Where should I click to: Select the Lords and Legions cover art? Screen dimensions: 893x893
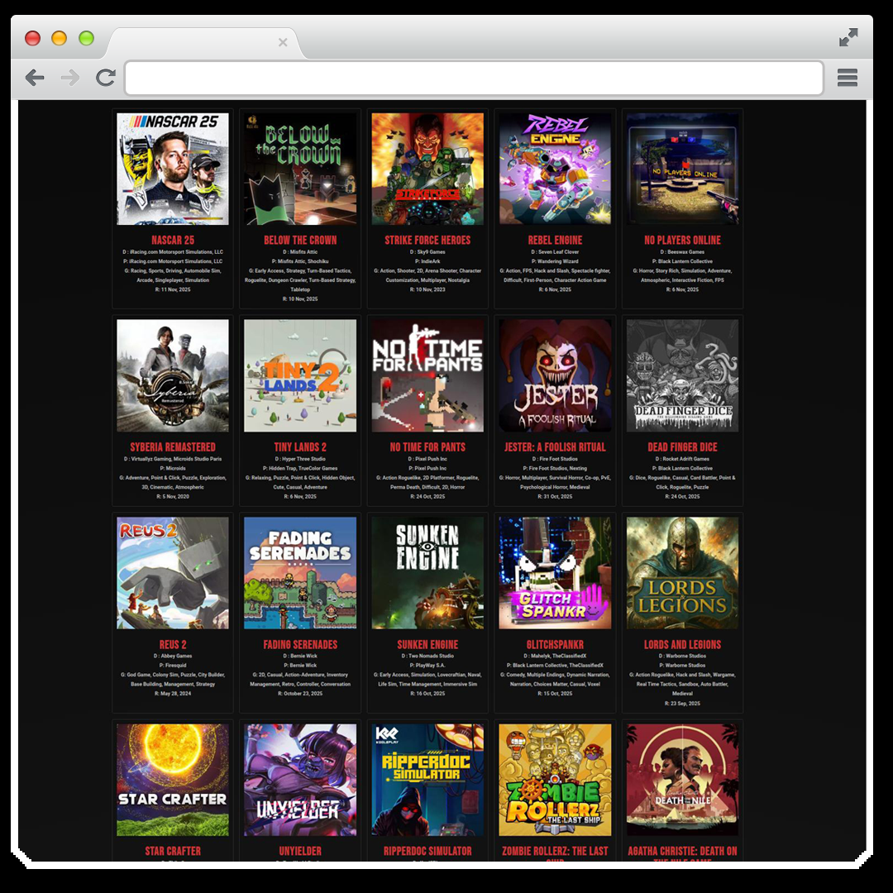point(682,573)
